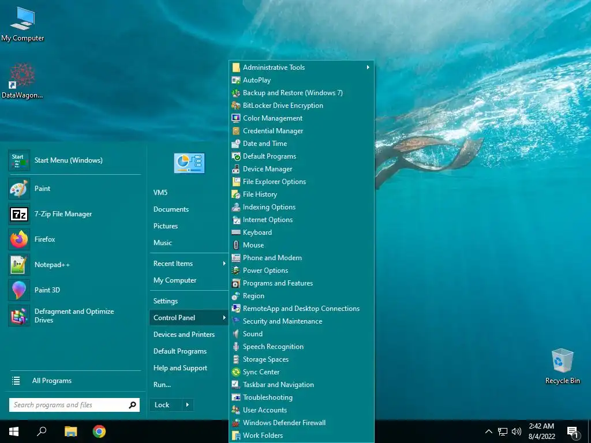Viewport: 591px width, 443px height.
Task: Open Paint from the start menu
Action: (x=74, y=189)
